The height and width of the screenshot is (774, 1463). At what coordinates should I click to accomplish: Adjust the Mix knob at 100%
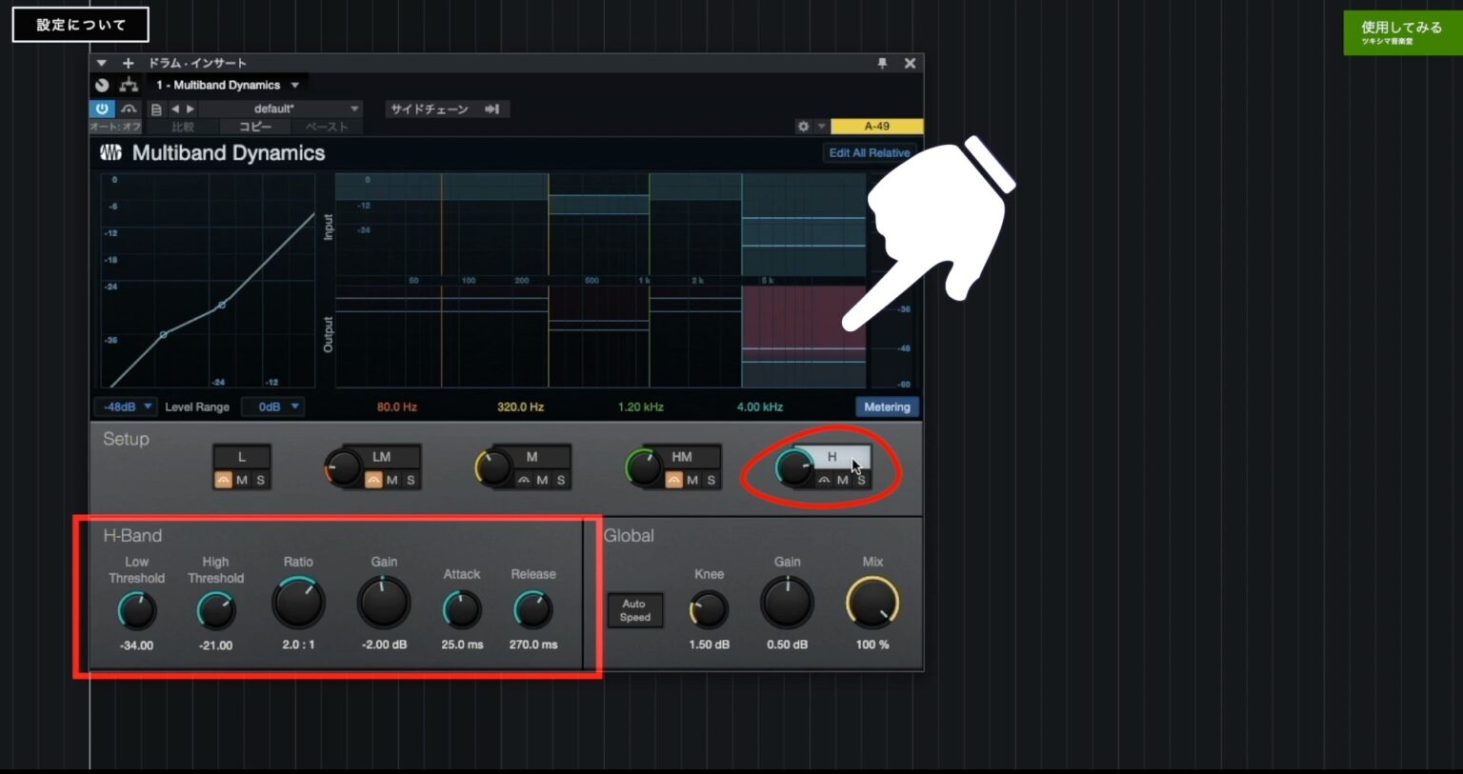point(872,603)
